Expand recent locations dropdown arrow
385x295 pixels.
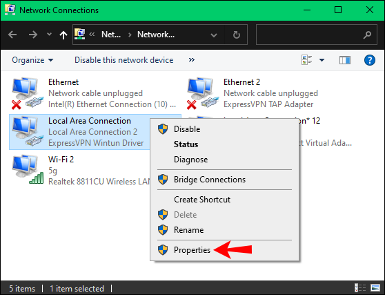point(50,34)
